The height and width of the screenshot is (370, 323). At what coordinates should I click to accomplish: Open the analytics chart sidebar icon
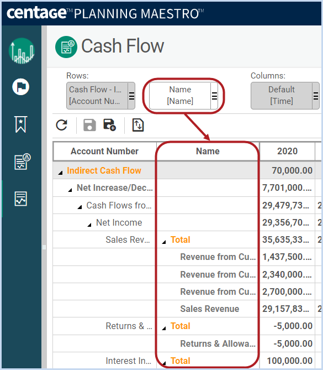point(22,51)
